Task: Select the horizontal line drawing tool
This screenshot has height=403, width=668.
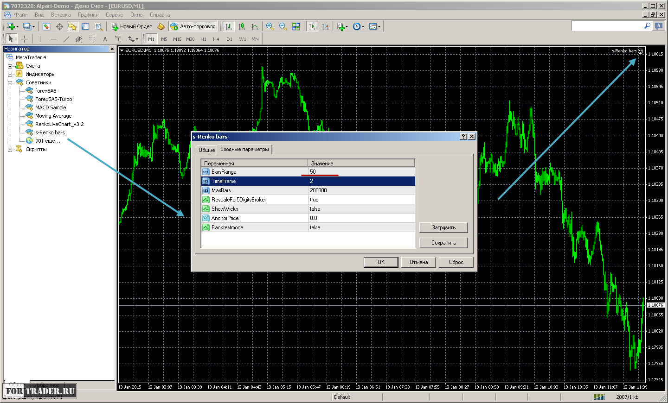Action: click(53, 39)
